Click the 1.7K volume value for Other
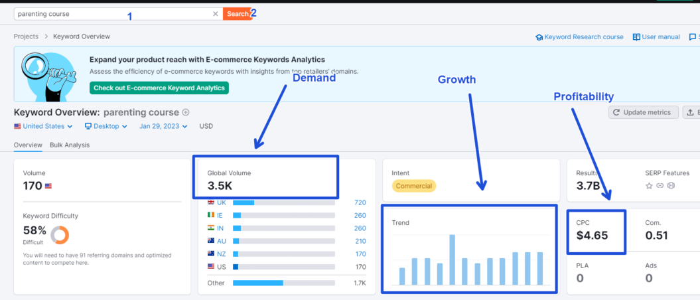 click(x=360, y=283)
